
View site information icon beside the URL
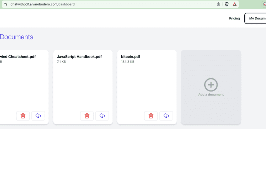(x=6, y=4)
